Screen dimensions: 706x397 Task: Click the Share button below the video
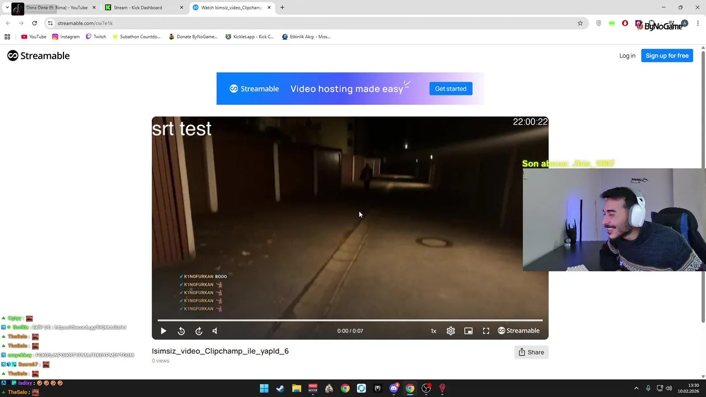point(531,352)
